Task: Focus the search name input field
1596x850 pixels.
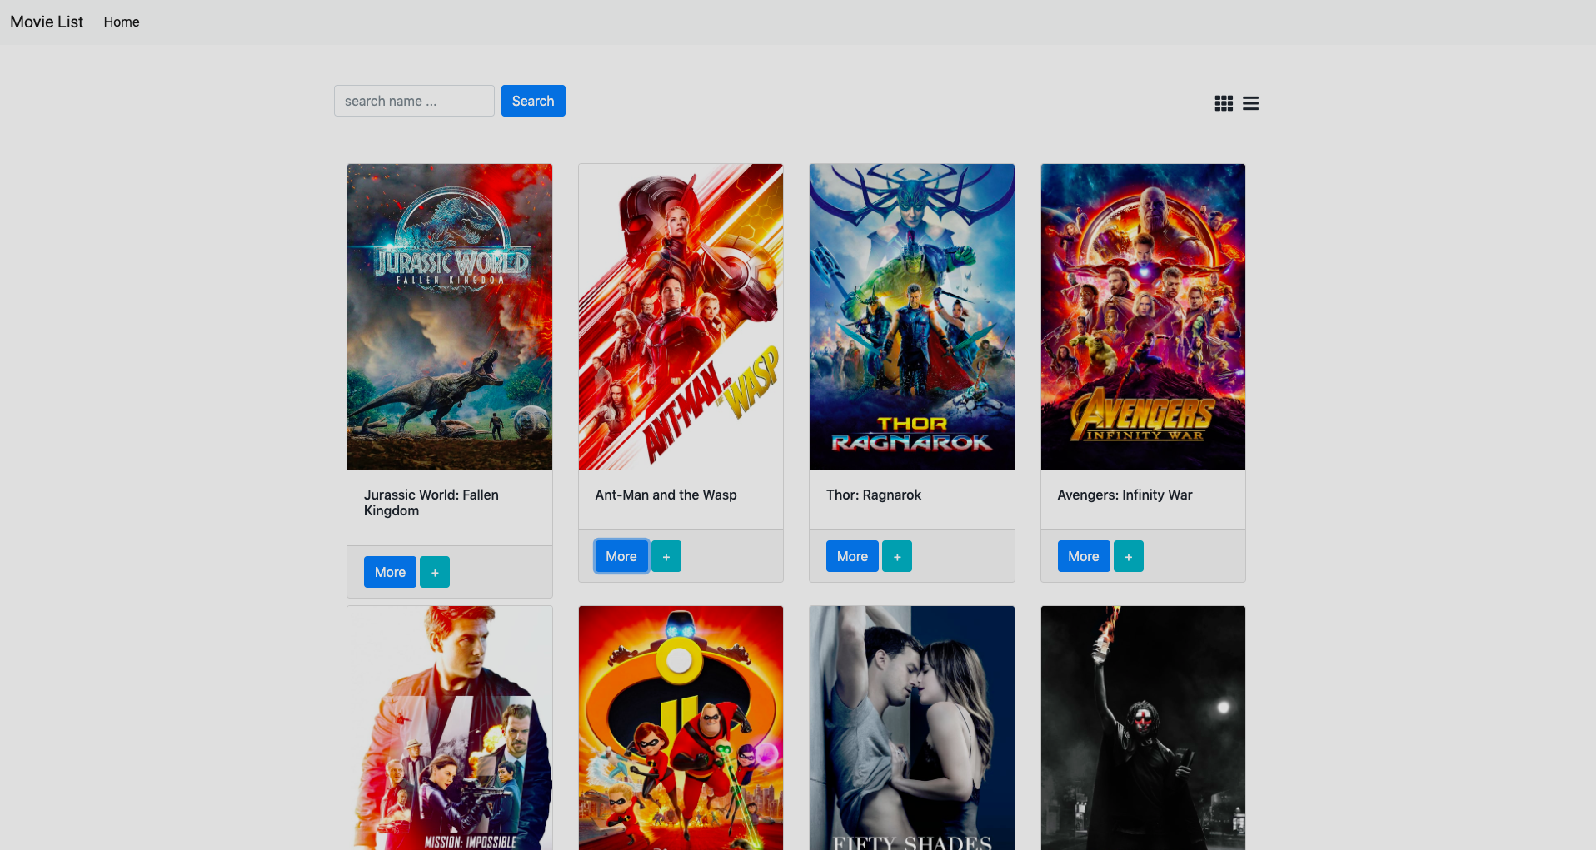Action: click(414, 101)
